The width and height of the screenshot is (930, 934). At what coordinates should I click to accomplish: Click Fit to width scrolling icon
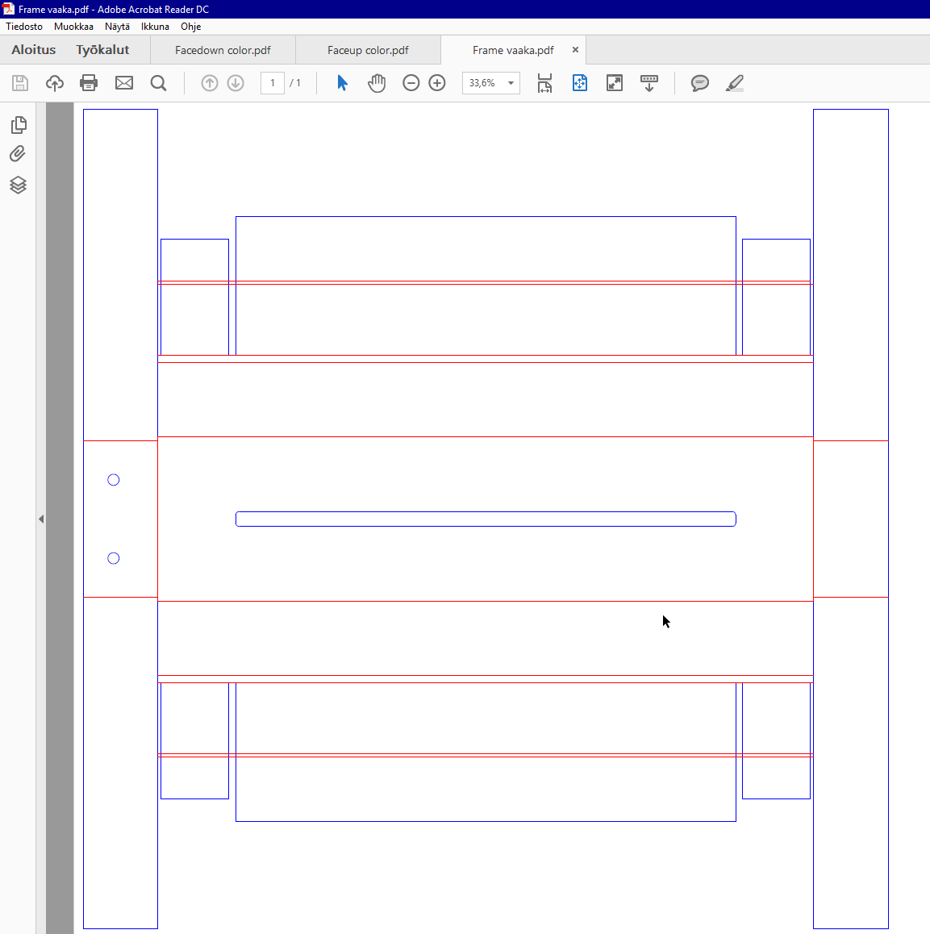pyautogui.click(x=544, y=83)
